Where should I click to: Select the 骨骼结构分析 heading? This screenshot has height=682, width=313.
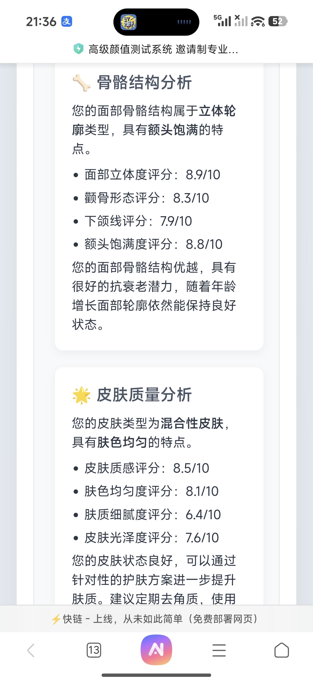144,83
